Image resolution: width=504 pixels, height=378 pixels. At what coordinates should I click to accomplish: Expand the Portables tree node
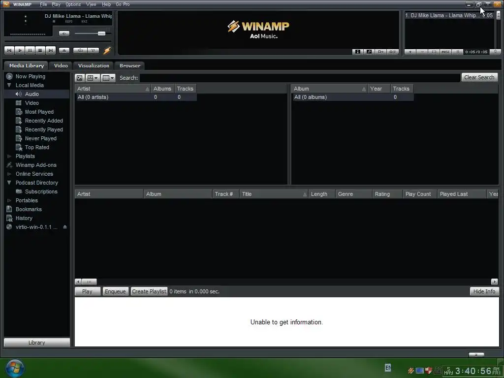(x=9, y=201)
